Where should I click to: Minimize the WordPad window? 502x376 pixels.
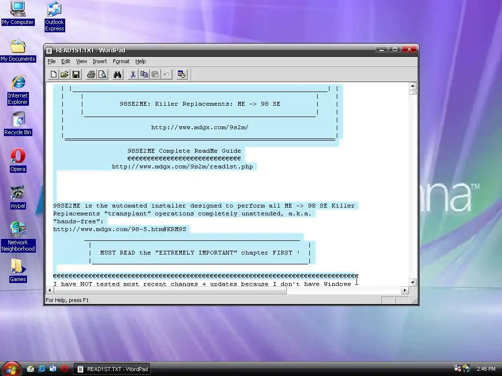point(381,49)
